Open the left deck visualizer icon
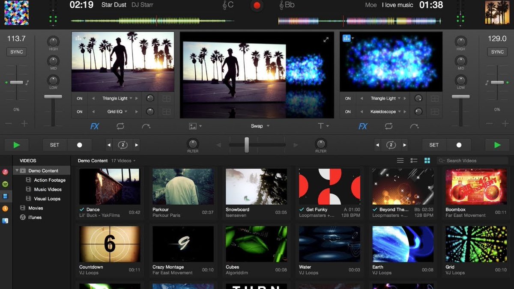Viewport: 514px width, 289px height. (x=78, y=38)
